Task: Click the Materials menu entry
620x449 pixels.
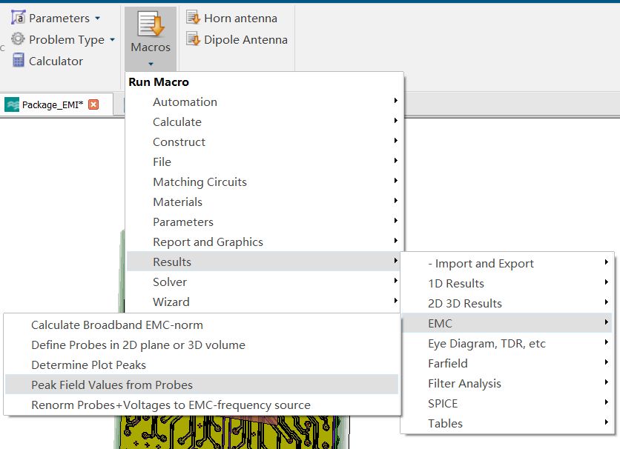Action: 264,202
